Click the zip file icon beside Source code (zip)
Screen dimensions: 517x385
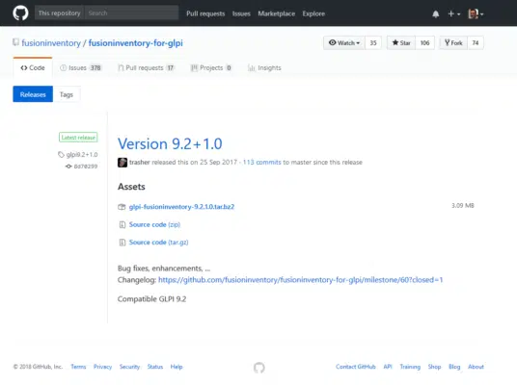(122, 225)
